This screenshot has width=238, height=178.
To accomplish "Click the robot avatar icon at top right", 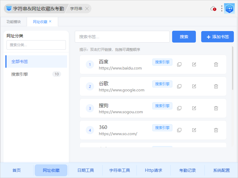I will pos(229,9).
